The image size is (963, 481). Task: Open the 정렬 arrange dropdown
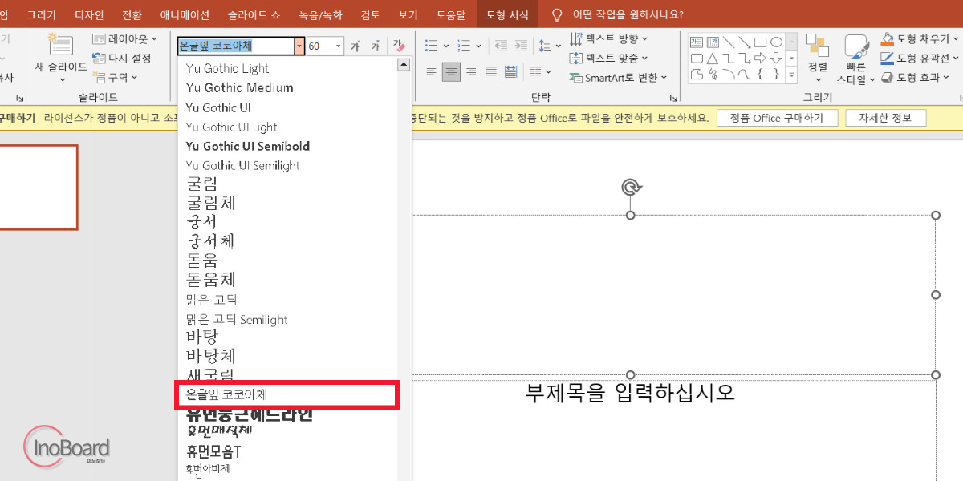[818, 58]
